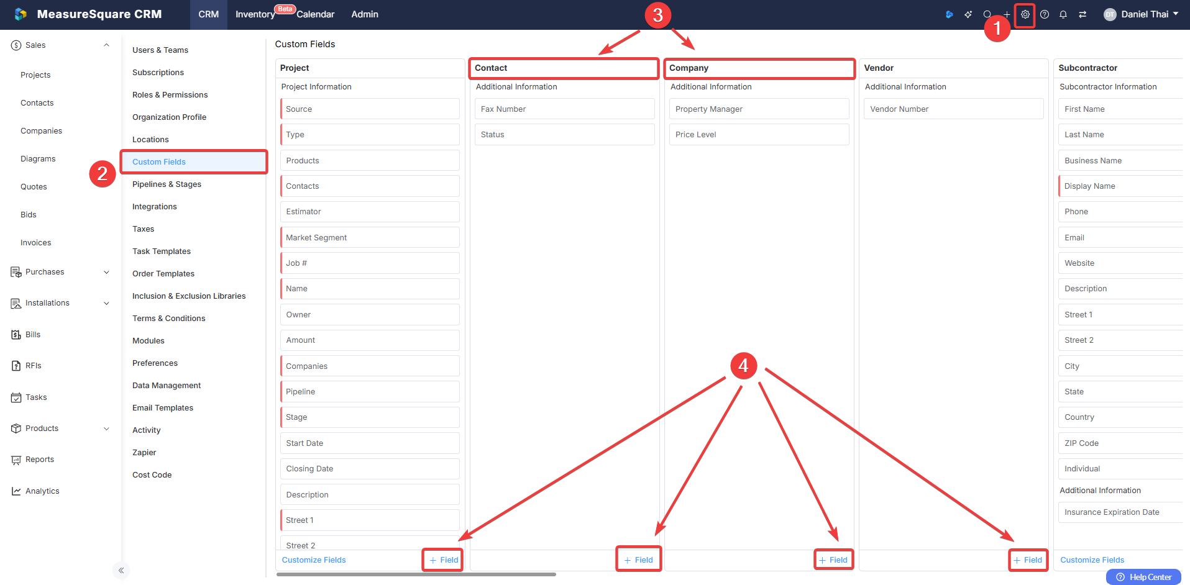Open Companies in the sidebar
1190x585 pixels.
41,131
